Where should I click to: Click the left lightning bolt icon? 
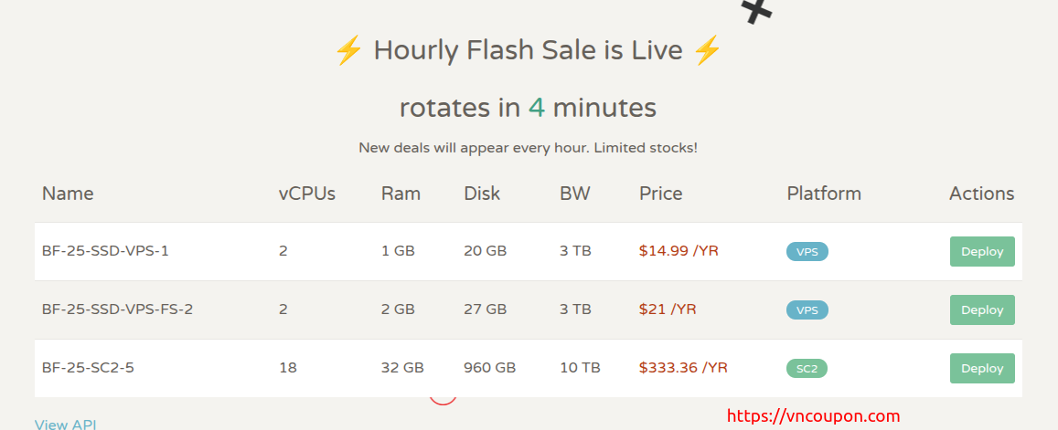(348, 50)
